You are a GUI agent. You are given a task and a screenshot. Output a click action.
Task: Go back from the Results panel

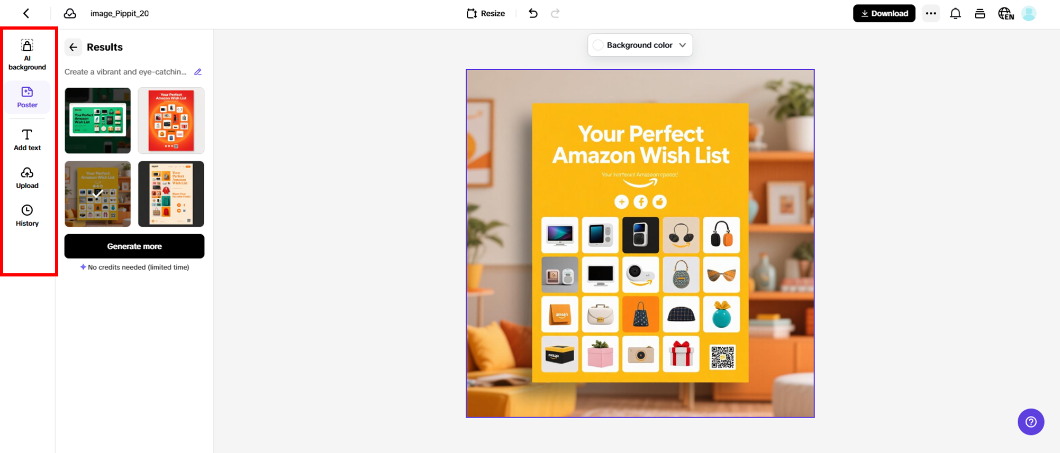[x=74, y=47]
